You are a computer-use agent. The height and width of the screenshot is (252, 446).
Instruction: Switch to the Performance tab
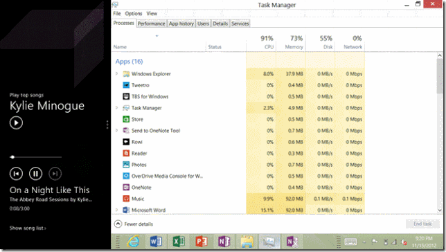[151, 24]
